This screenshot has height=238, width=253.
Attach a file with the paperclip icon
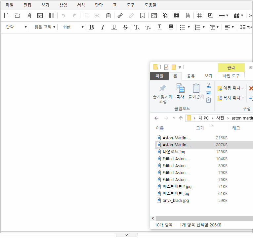point(188,16)
